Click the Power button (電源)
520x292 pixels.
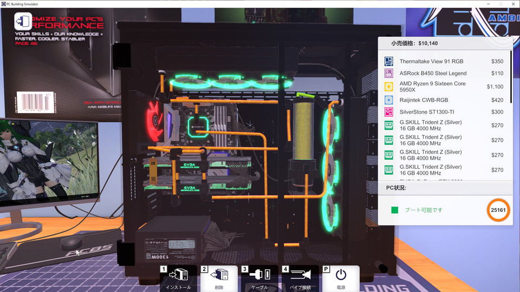pyautogui.click(x=341, y=278)
